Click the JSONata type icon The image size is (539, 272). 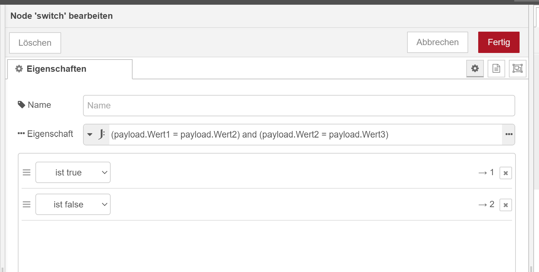click(x=102, y=134)
